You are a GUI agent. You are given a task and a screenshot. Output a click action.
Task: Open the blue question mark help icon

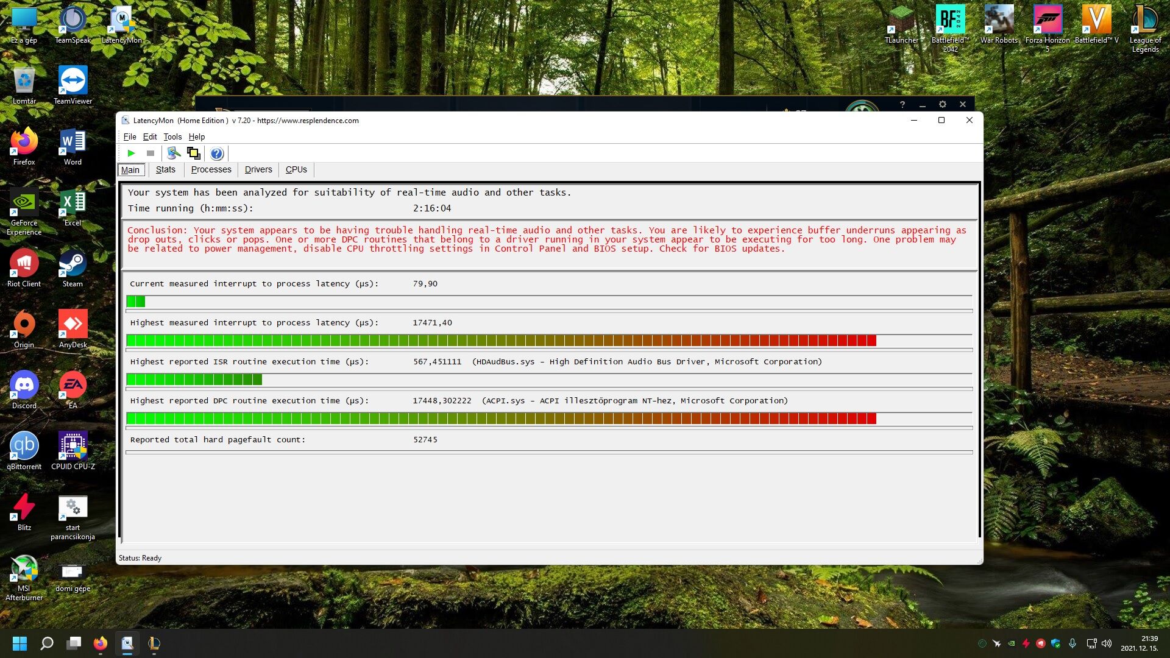216,154
